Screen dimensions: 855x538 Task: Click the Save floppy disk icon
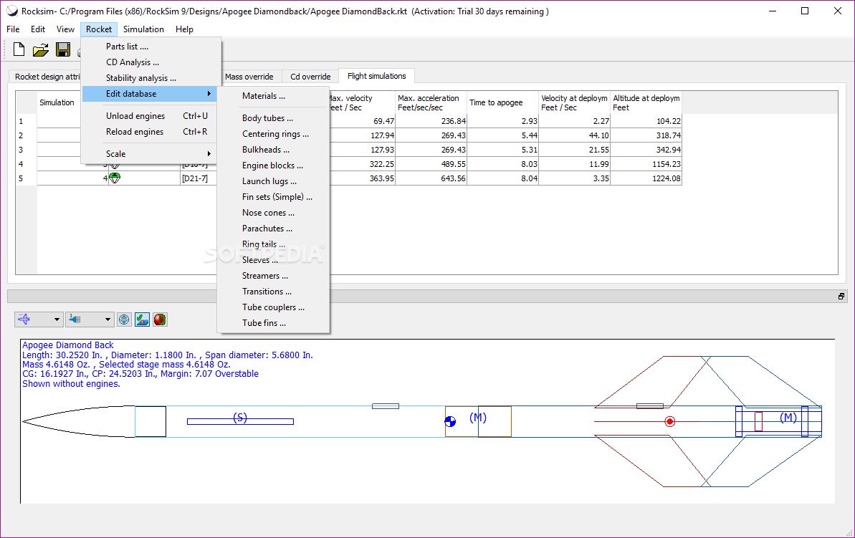click(x=62, y=49)
